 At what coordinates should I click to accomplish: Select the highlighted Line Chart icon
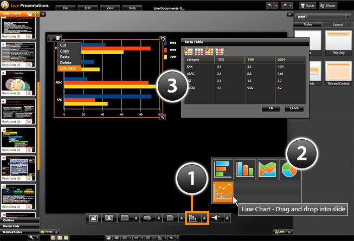pyautogui.click(x=223, y=192)
